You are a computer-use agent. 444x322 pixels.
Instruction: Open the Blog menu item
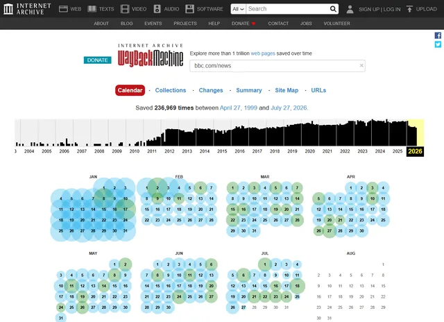[x=126, y=24]
